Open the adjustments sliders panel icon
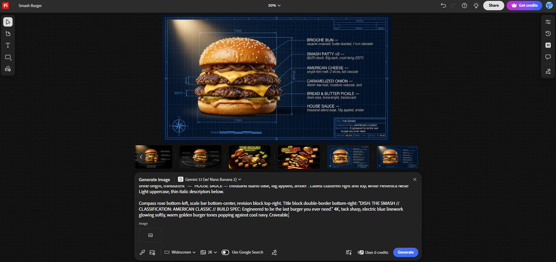The width and height of the screenshot is (556, 262). tap(548, 22)
